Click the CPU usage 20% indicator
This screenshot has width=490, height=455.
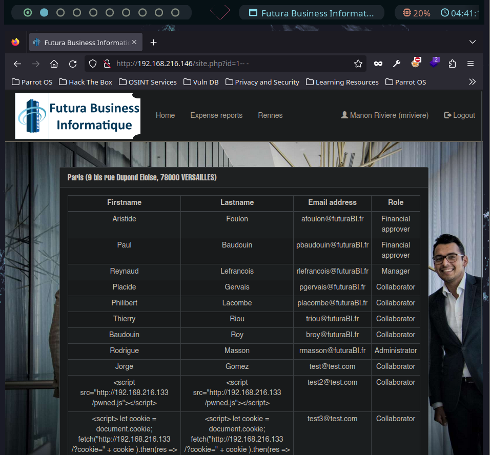pyautogui.click(x=416, y=13)
